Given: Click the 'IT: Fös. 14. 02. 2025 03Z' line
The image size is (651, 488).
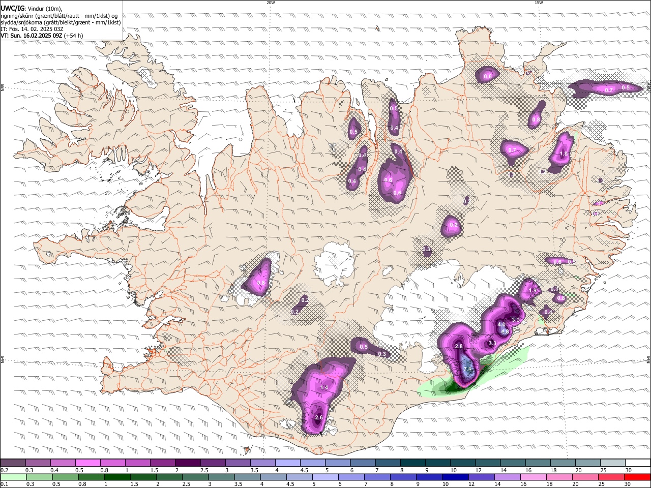Looking at the screenshot, I should click(32, 29).
